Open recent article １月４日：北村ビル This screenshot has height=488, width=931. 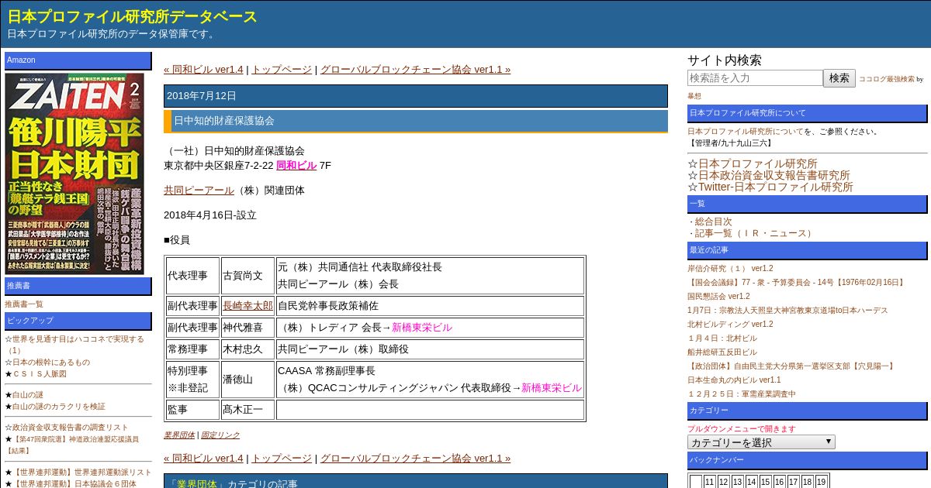[722, 339]
